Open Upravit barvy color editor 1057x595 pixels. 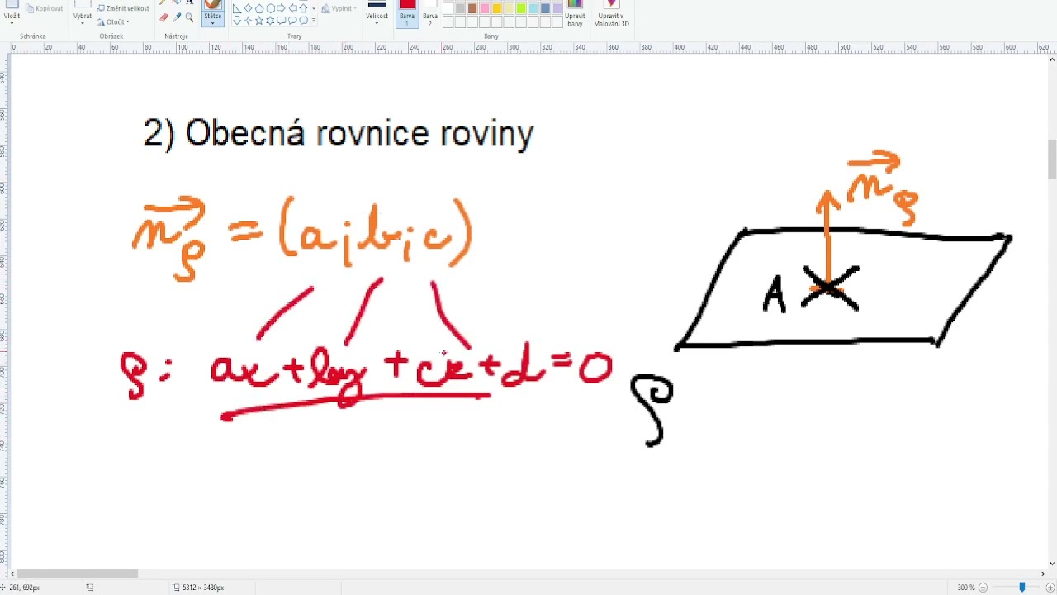coord(575,13)
